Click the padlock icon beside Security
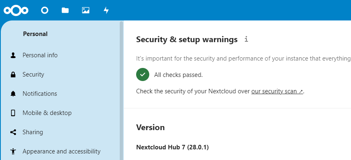The image size is (351, 160). 13,74
